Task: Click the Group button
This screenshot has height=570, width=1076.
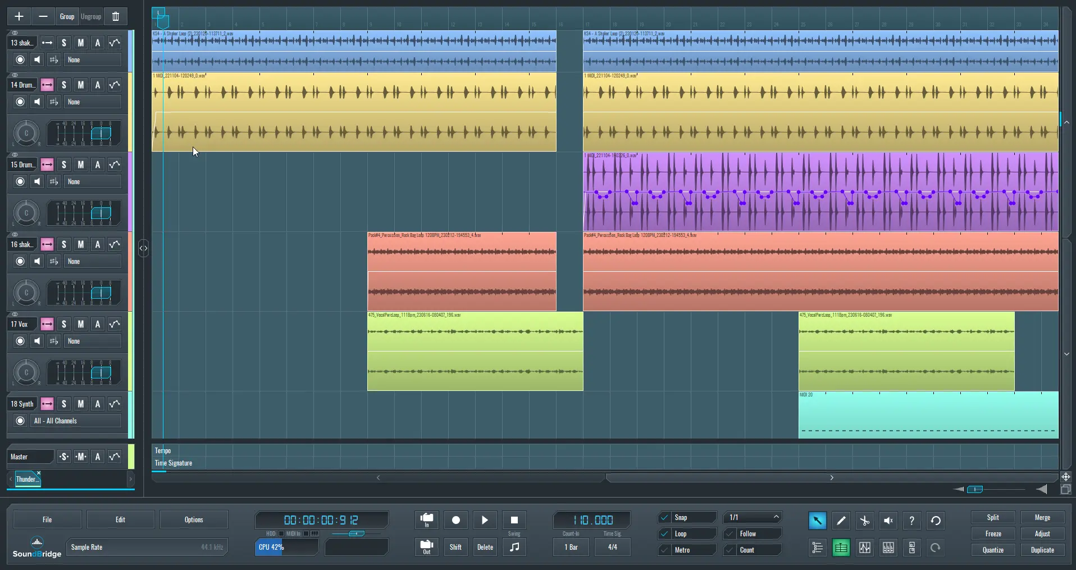Action: tap(67, 16)
